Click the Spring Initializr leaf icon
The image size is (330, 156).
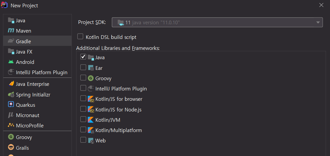tap(11, 94)
